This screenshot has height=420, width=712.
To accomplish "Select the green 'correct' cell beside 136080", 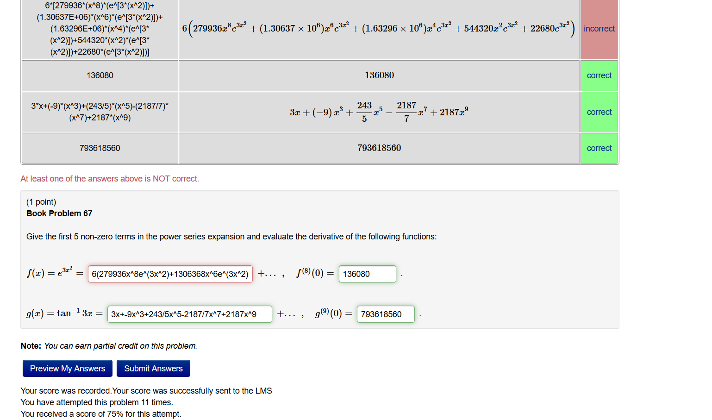I will [x=599, y=75].
